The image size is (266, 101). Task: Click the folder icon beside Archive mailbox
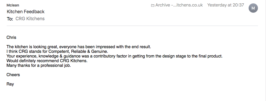coord(153,5)
